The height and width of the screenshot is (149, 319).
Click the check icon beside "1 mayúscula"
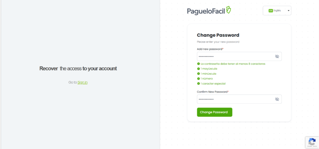(198, 69)
